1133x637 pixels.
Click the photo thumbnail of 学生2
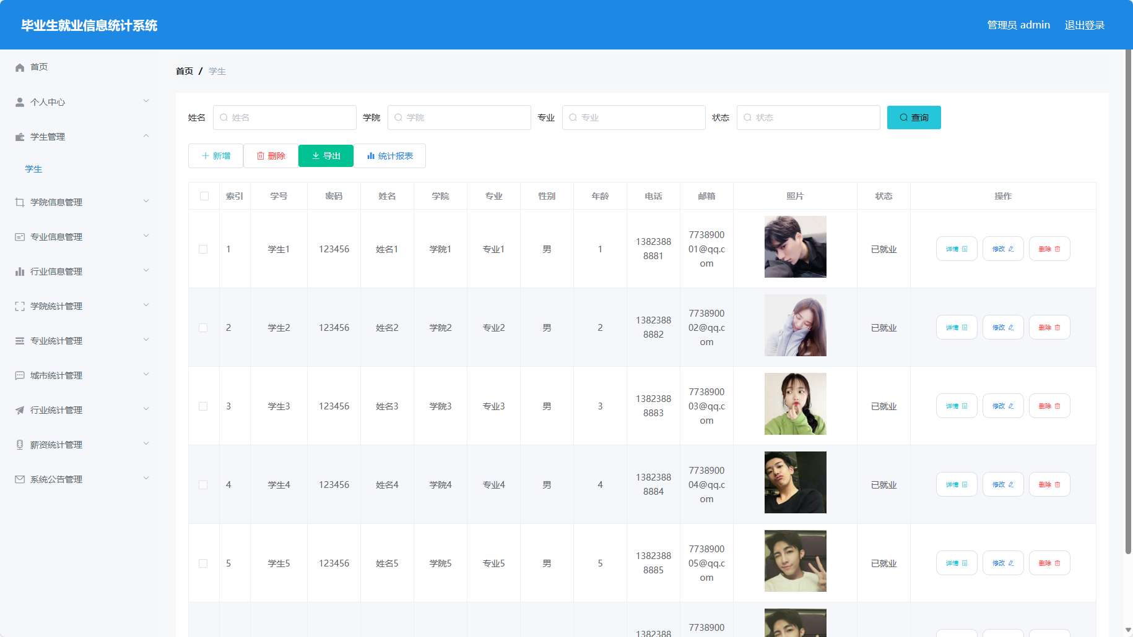[x=795, y=325]
